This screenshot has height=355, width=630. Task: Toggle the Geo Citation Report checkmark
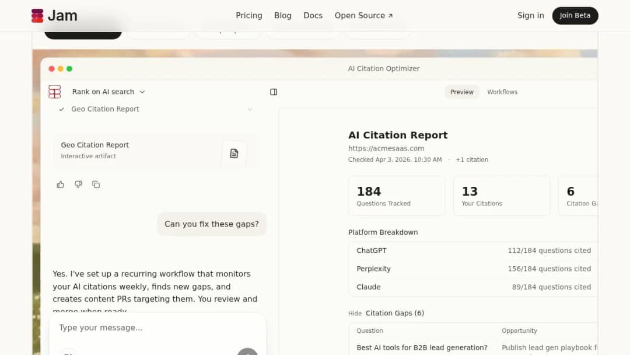point(61,109)
